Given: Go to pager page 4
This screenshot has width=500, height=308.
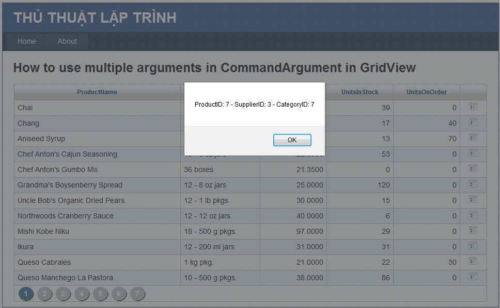Looking at the screenshot, I should point(82,294).
